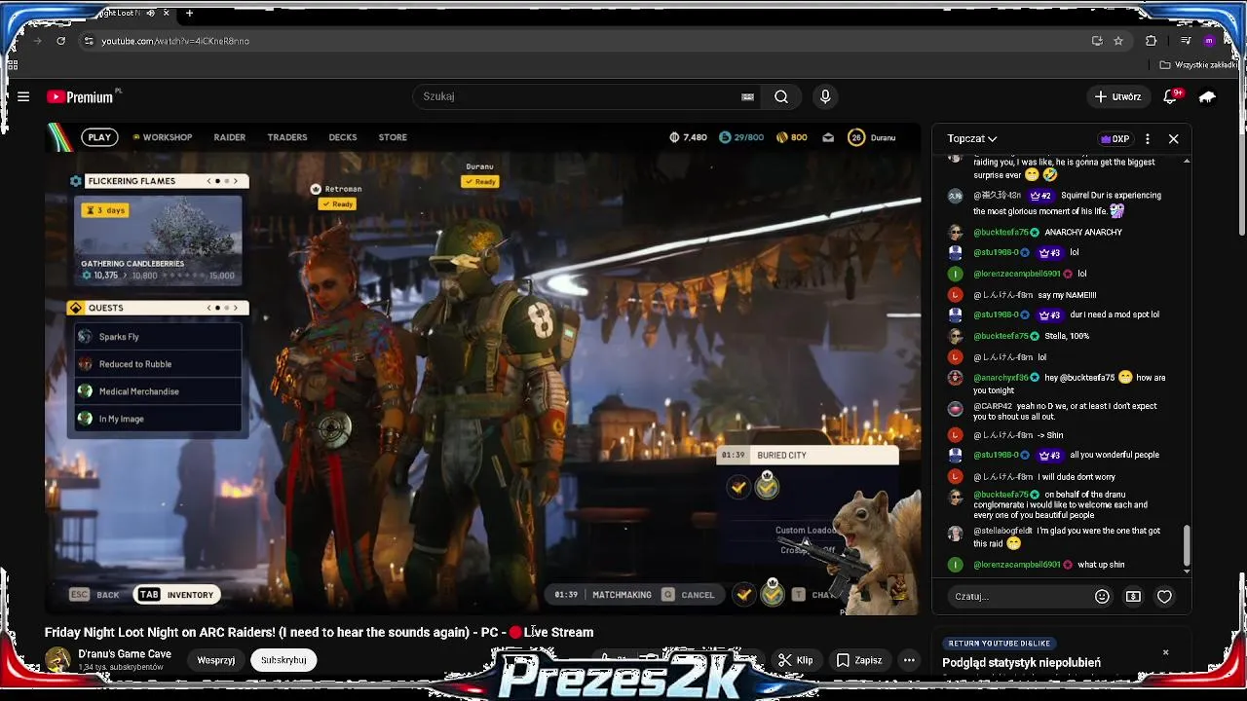This screenshot has width=1247, height=701.
Task: Expand the Topczat chat mode dropdown
Action: click(972, 139)
